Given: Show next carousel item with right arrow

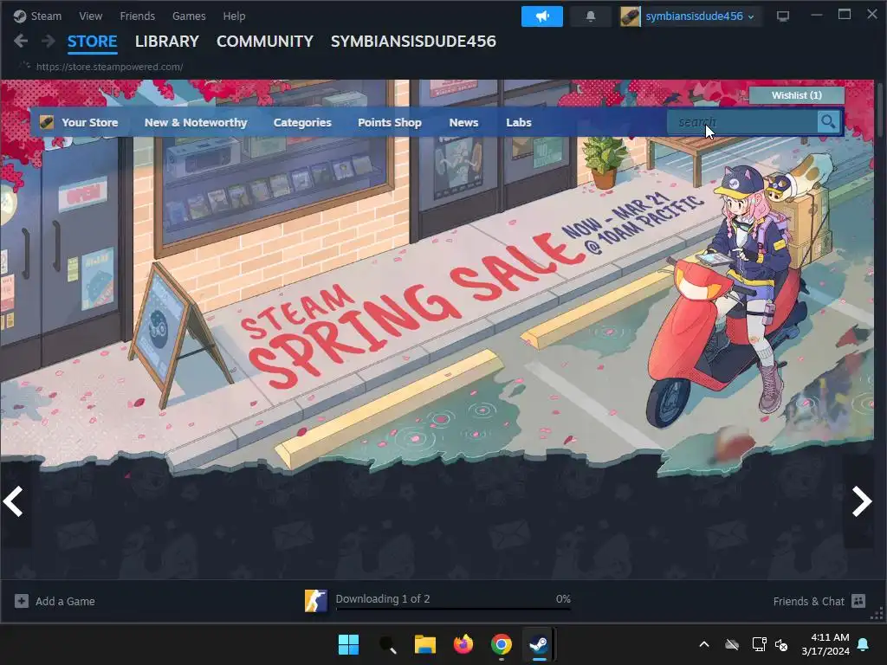Looking at the screenshot, I should 861,501.
